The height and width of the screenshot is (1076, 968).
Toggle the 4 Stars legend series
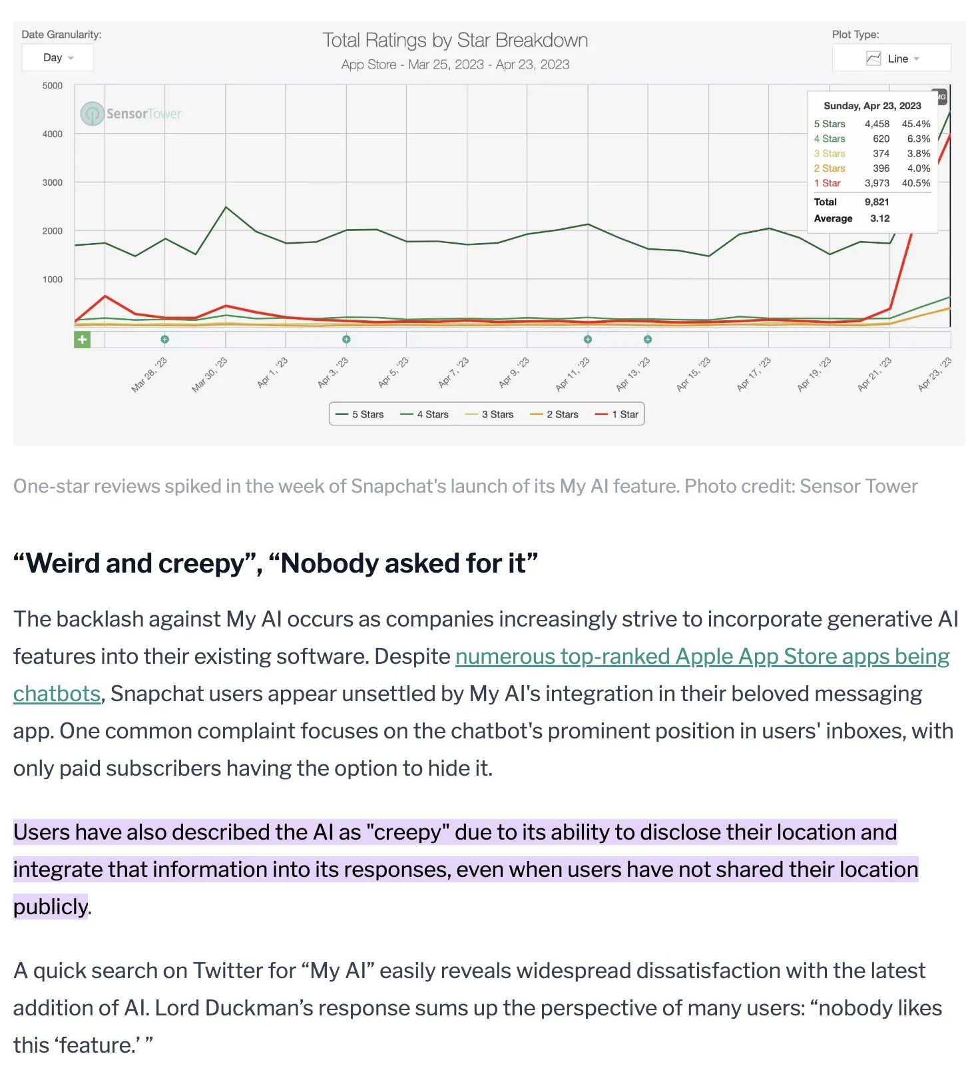424,414
